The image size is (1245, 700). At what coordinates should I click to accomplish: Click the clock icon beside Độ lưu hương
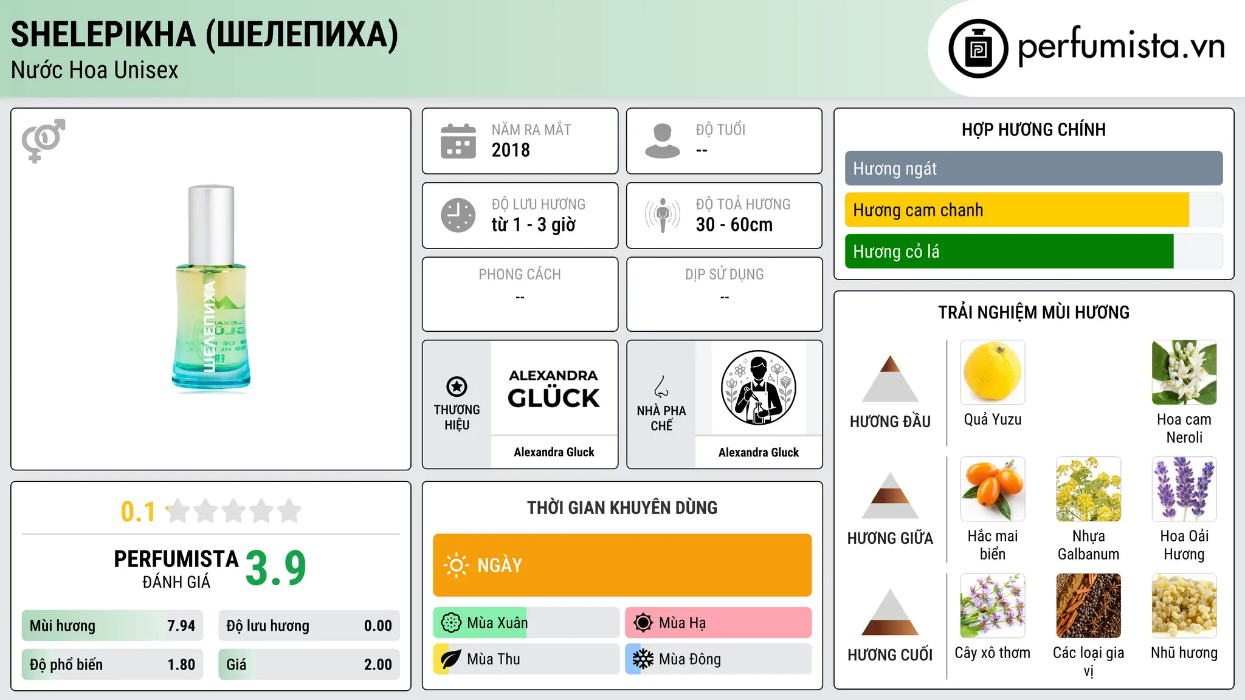point(458,215)
